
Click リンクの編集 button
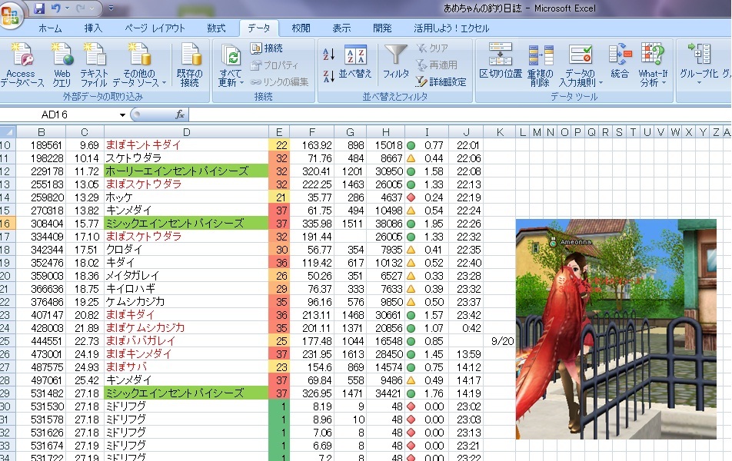tap(279, 81)
